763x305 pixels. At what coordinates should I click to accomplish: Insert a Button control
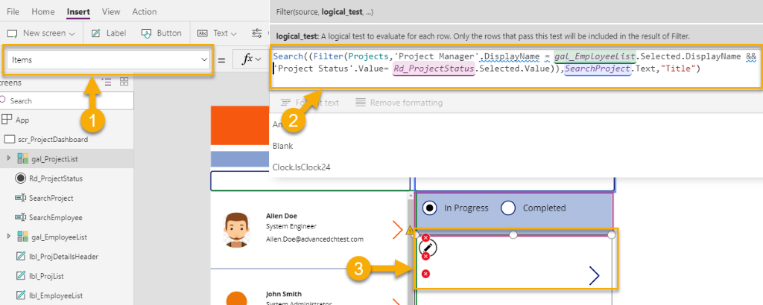(x=161, y=33)
